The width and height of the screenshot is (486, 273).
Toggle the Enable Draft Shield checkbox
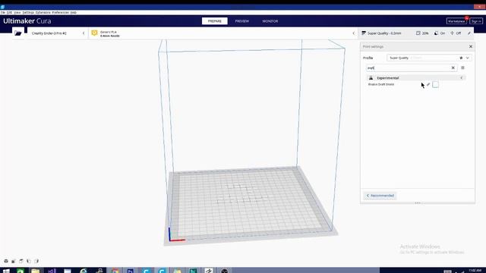[x=435, y=84]
